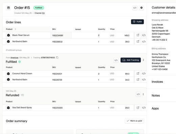Click the Sea Salt Beard Spray cube icon
This screenshot has width=176, height=134.
click(x=8, y=108)
